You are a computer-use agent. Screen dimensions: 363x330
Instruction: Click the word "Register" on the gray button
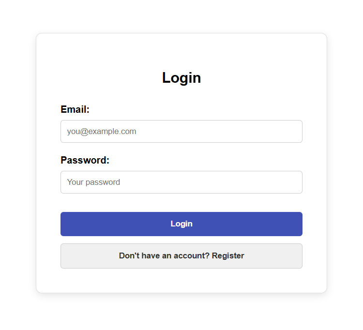click(x=228, y=256)
